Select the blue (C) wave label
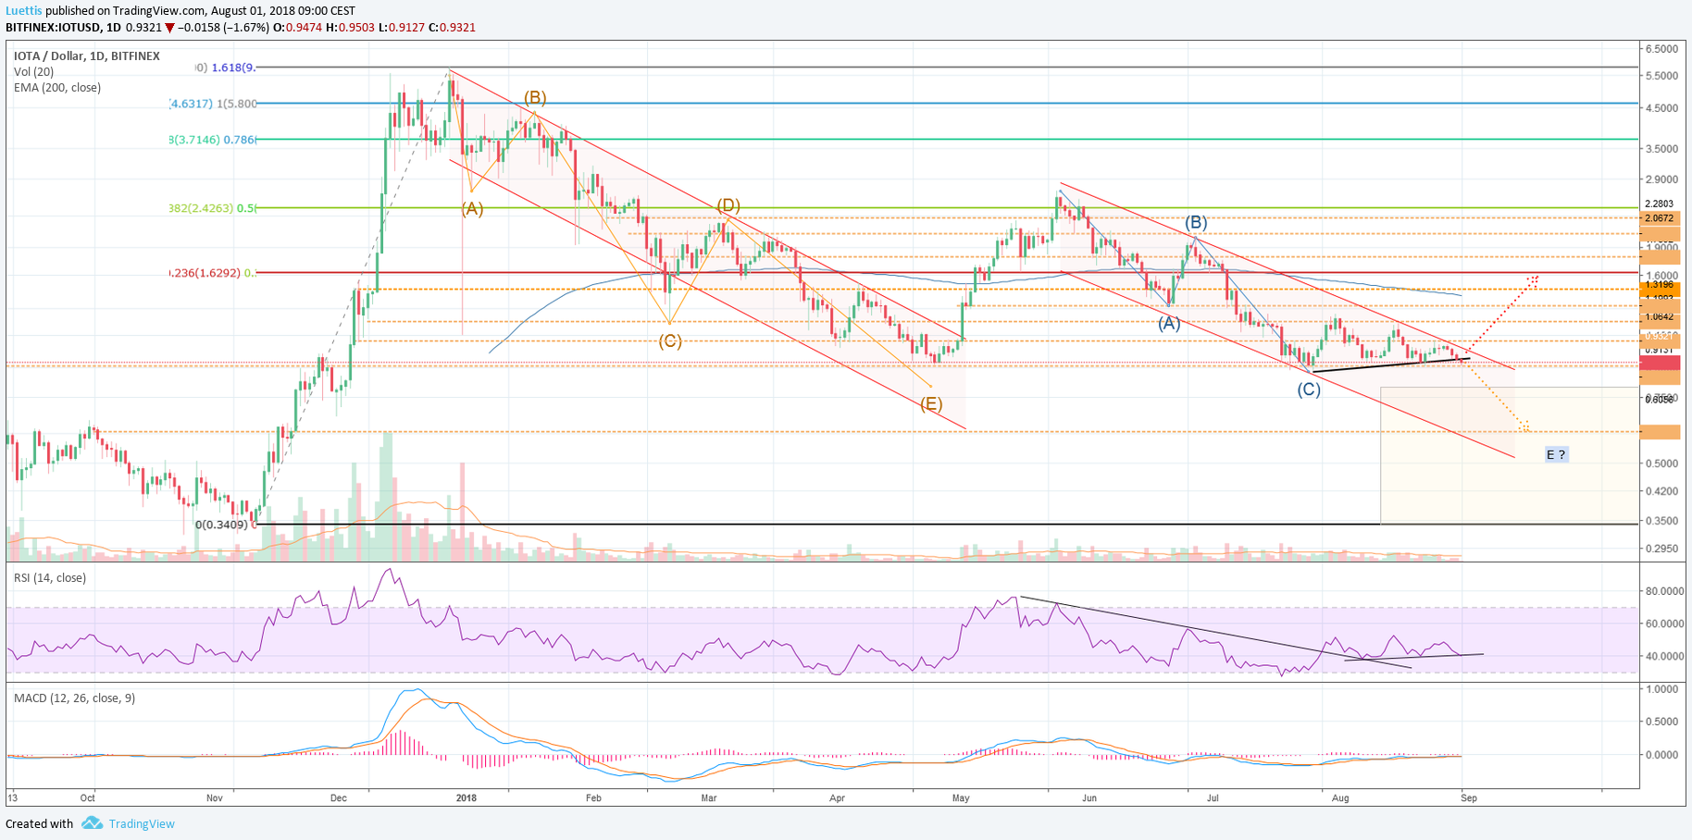The image size is (1692, 840). 1309,390
